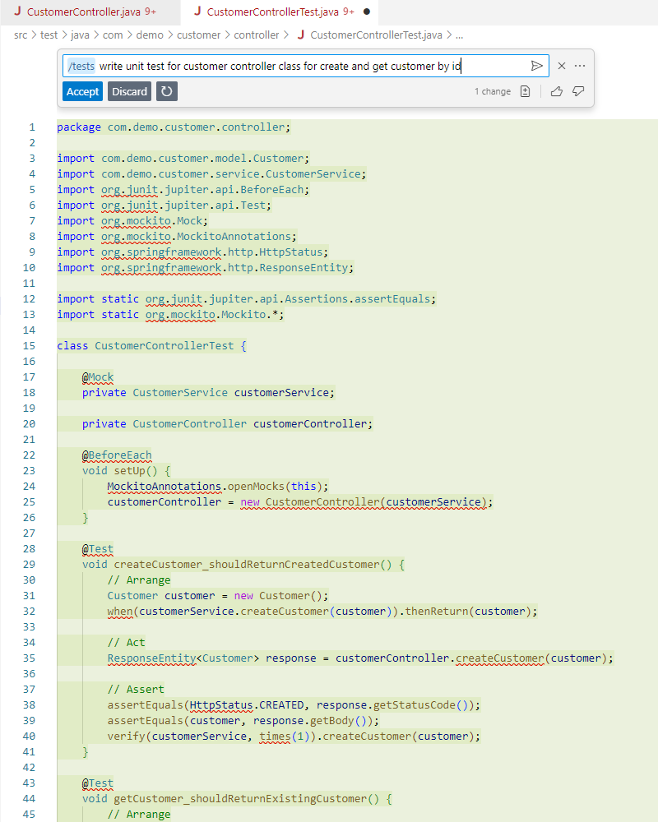Click MockitoAnnotations.openMocks(this) line
This screenshot has height=822, width=658.
pos(218,487)
